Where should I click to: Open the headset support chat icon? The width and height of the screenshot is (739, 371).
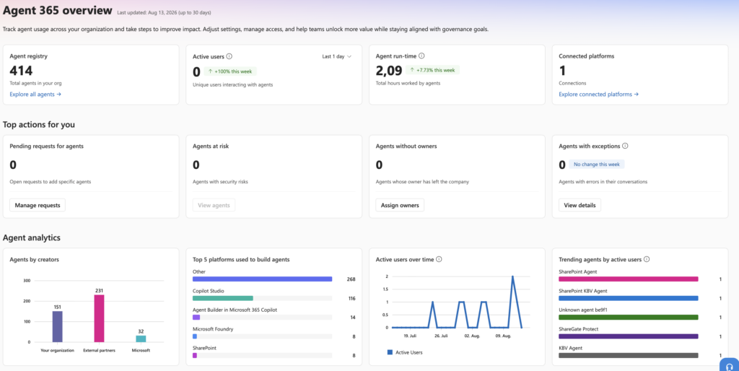(x=730, y=365)
